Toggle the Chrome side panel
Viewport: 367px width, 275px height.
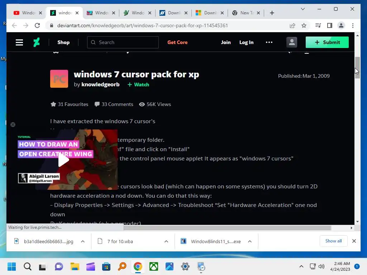330,25
